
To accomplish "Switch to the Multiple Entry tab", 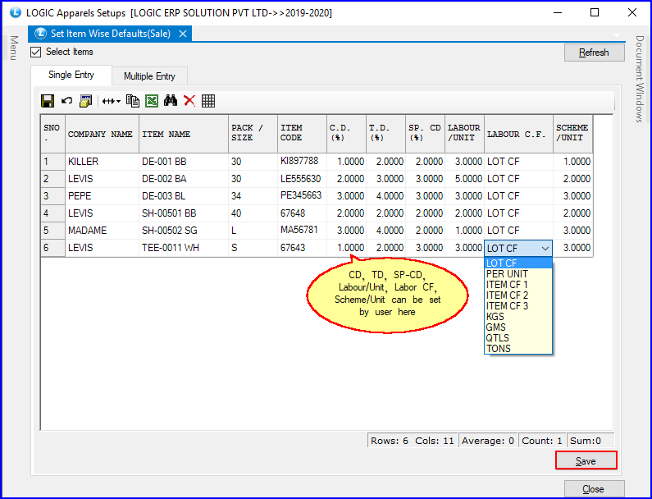I will coord(149,76).
